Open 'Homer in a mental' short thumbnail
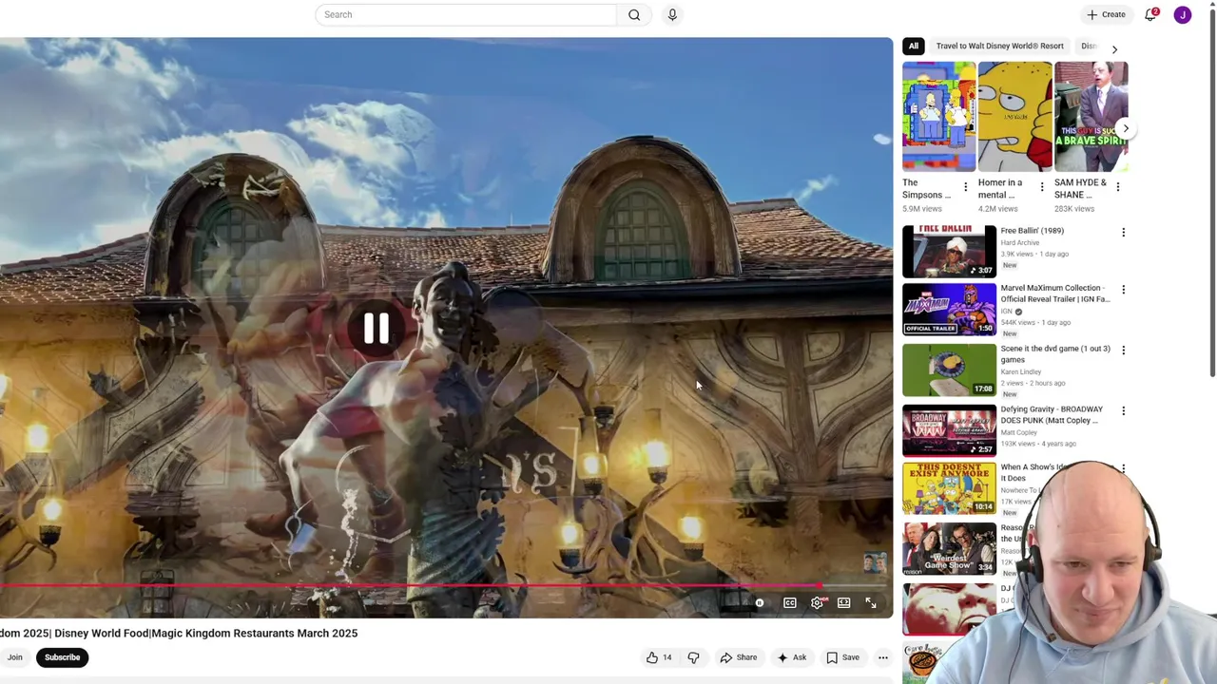This screenshot has height=684, width=1217. pyautogui.click(x=1015, y=117)
